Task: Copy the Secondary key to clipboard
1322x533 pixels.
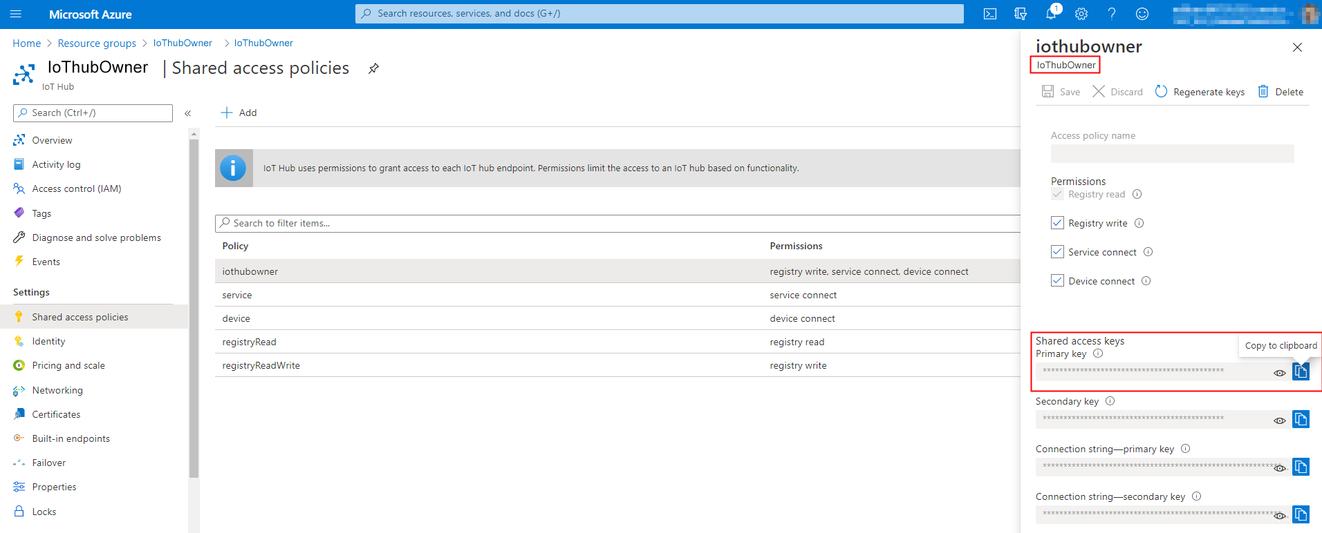Action: click(x=1301, y=419)
